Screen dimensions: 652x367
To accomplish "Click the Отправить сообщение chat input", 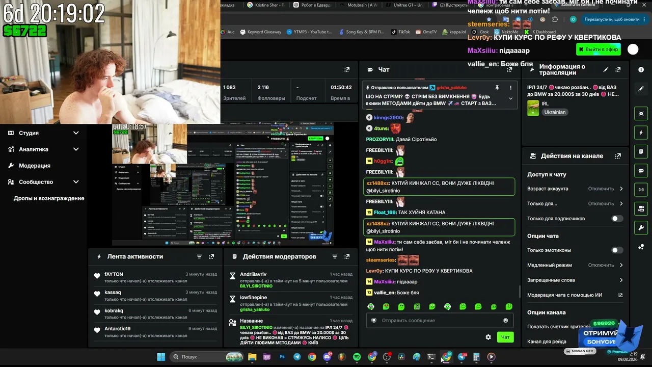I will pyautogui.click(x=439, y=321).
